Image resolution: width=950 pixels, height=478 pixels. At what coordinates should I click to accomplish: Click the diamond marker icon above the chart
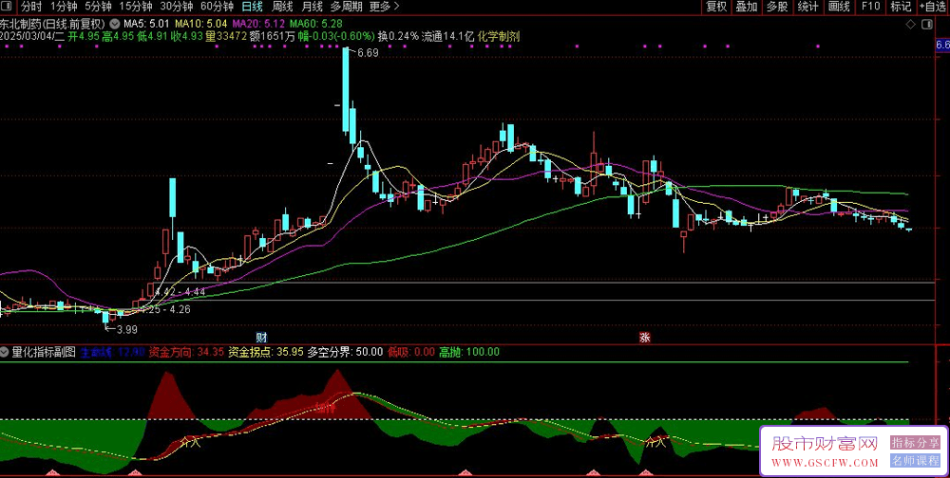coord(911,25)
